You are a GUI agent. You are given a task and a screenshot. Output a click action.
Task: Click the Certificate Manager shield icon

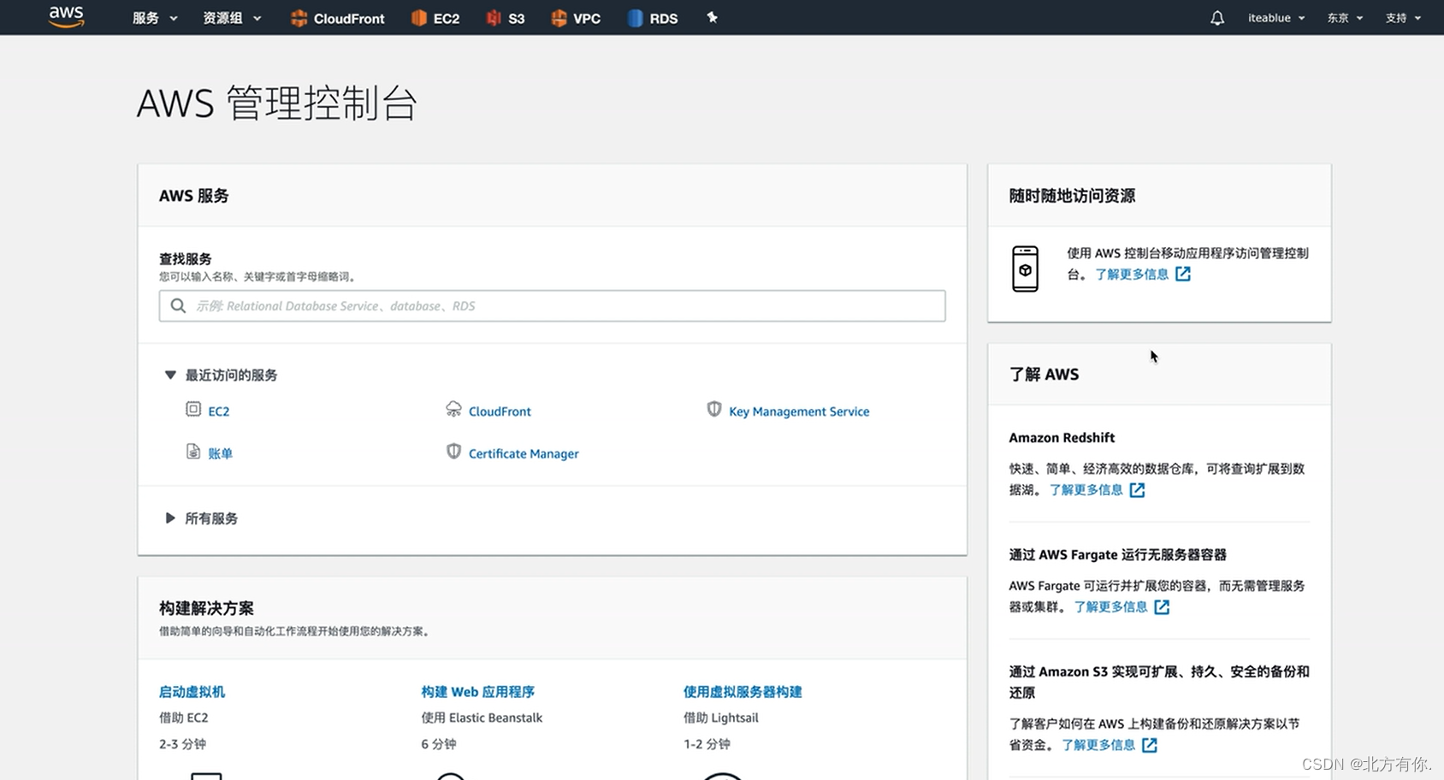point(453,452)
